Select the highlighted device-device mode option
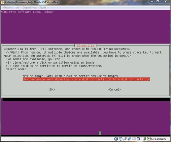The height and width of the screenshot is (142, 171). point(87,79)
